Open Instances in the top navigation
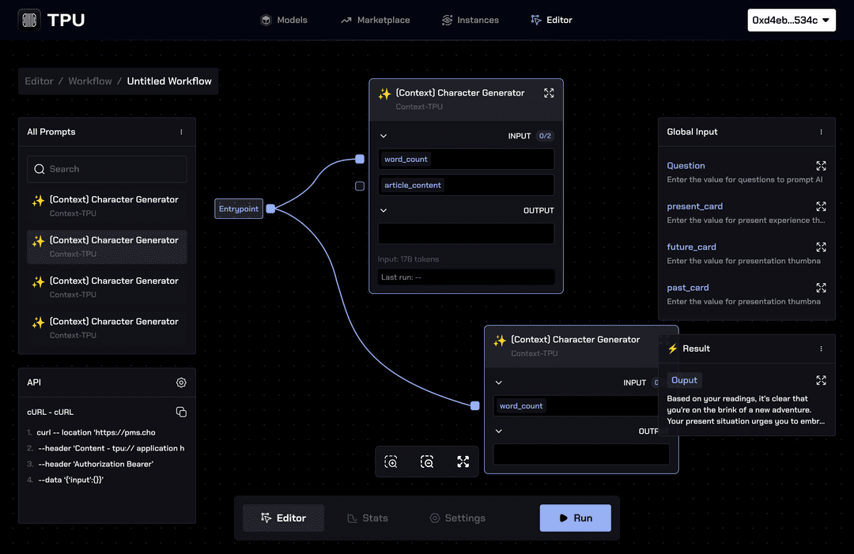The height and width of the screenshot is (554, 854). pyautogui.click(x=470, y=20)
